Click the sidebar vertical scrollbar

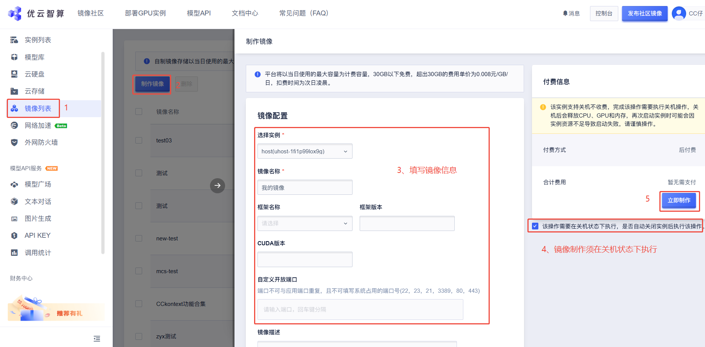pos(103,153)
